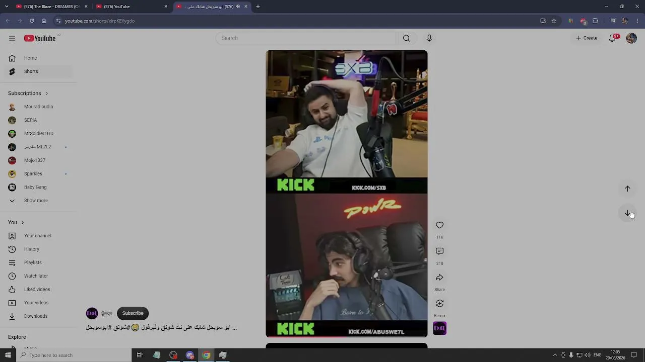This screenshot has height=362, width=645.
Task: Close The Blaze - DREAMER tab
Action: (x=86, y=7)
